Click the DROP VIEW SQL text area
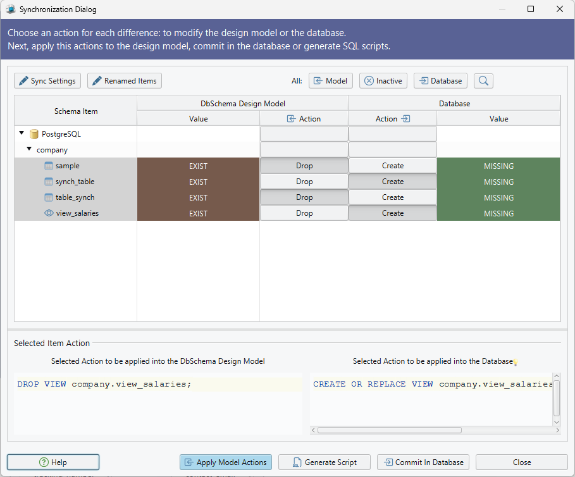 click(158, 404)
